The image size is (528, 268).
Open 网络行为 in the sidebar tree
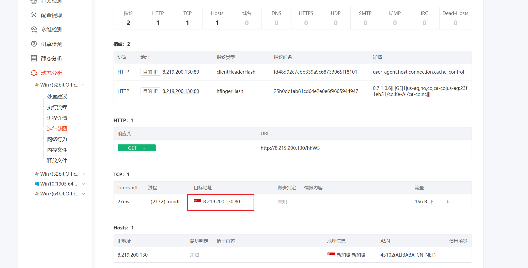click(x=57, y=139)
